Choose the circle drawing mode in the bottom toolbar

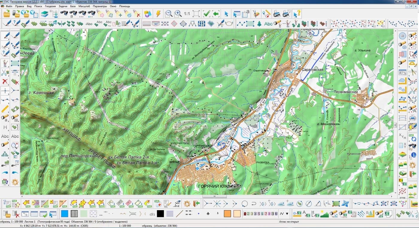pos(245,204)
